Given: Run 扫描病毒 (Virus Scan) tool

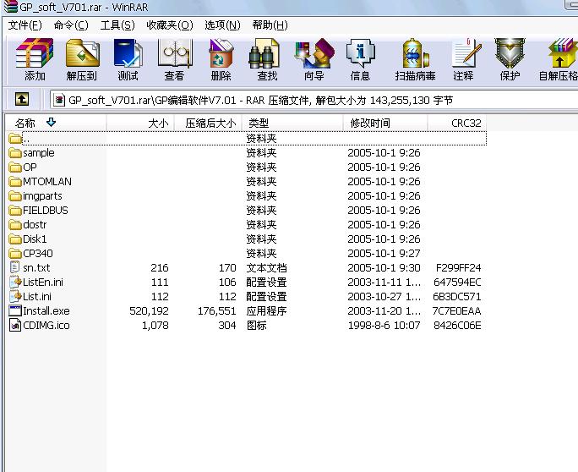Looking at the screenshot, I should (415, 60).
